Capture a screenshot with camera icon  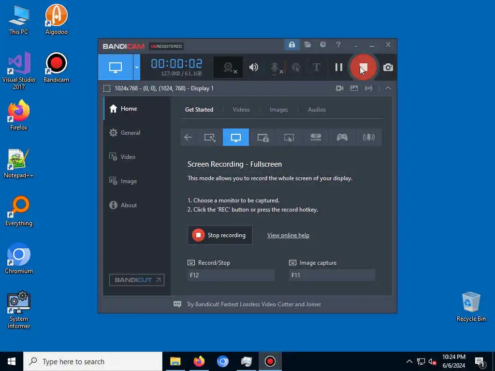click(388, 68)
